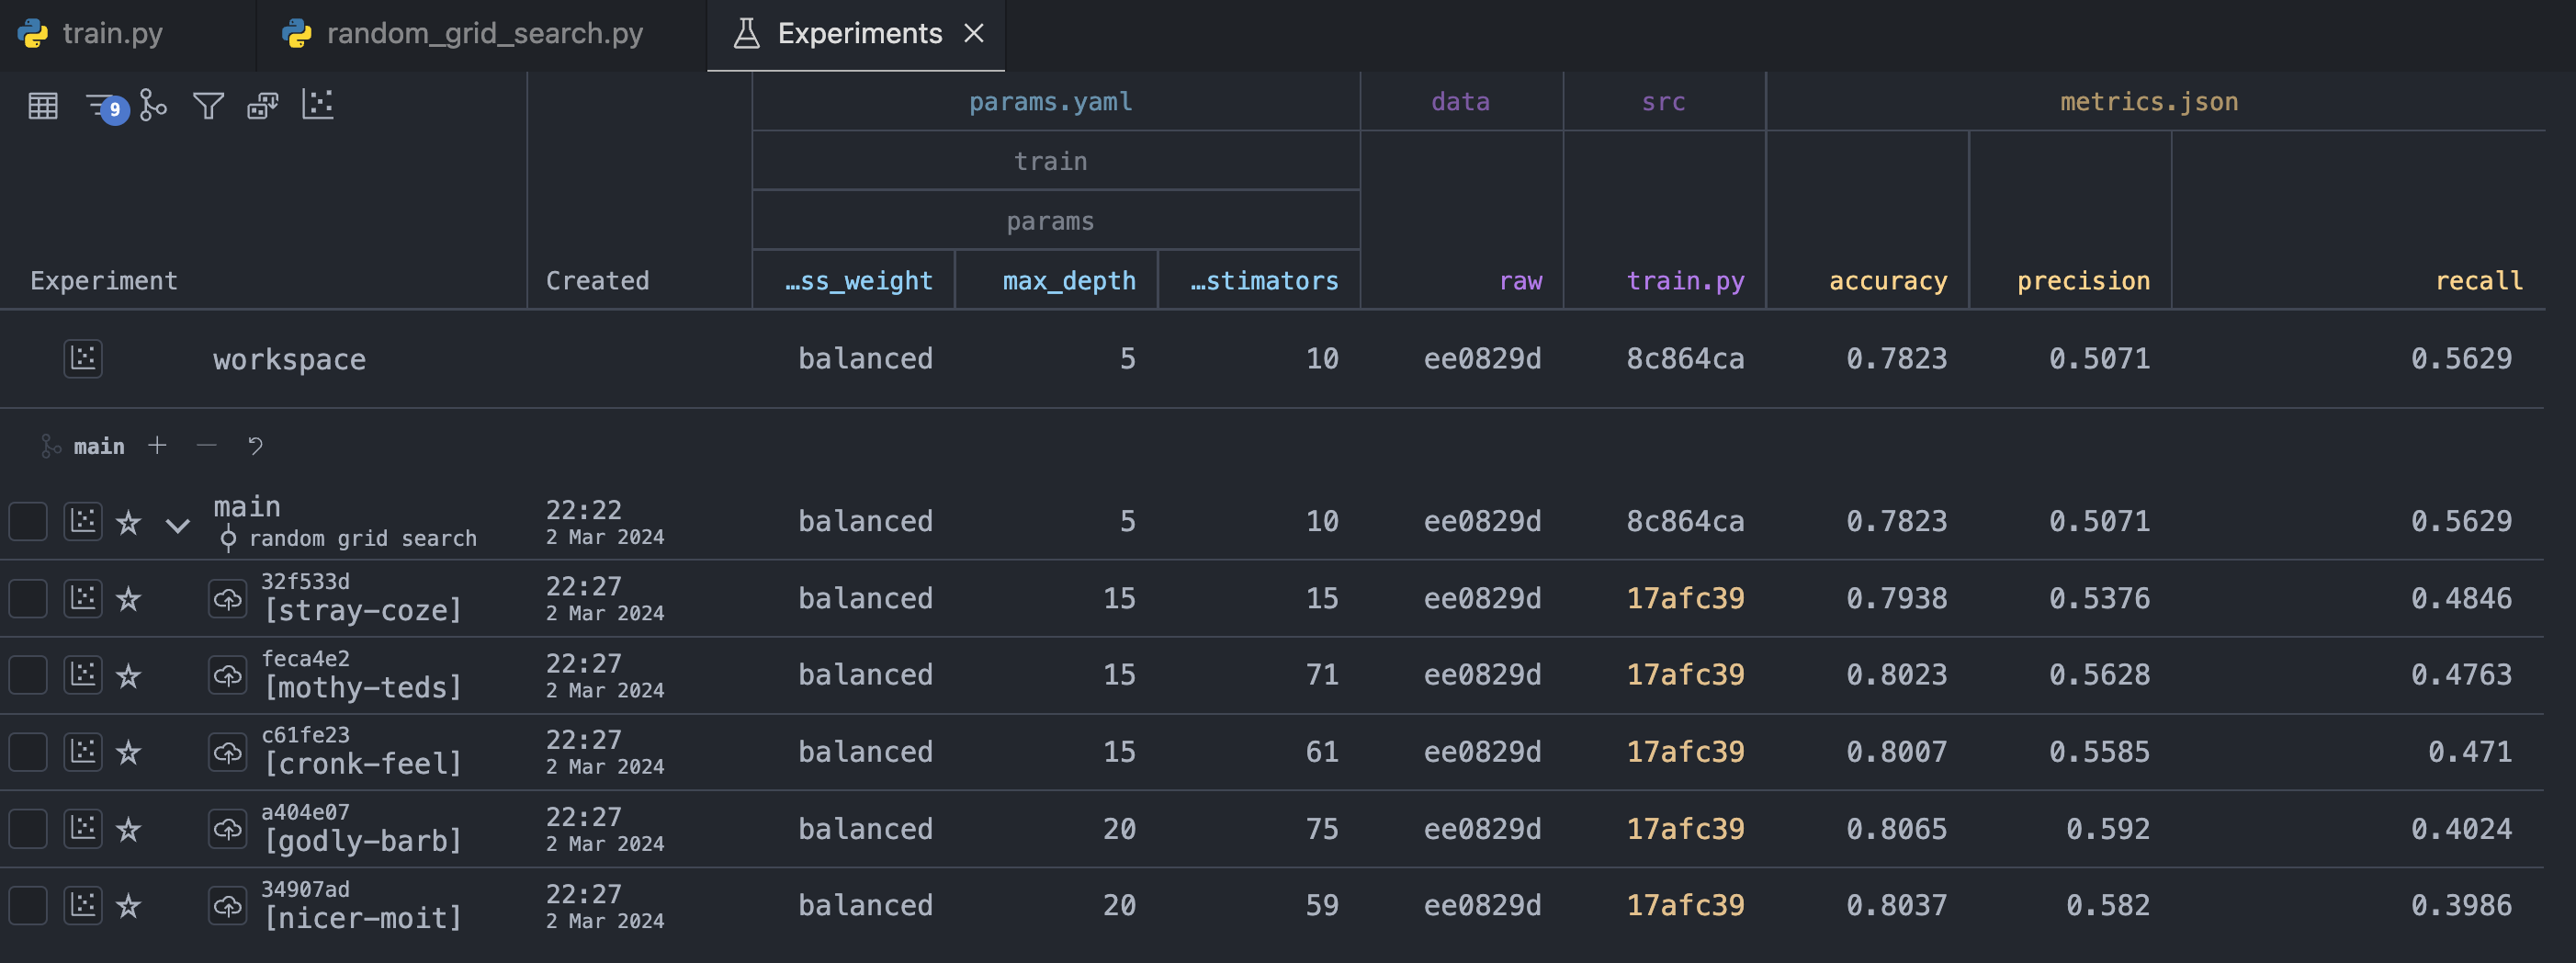Click the branch selection icon in toolbar
2576x963 pixels.
153,105
